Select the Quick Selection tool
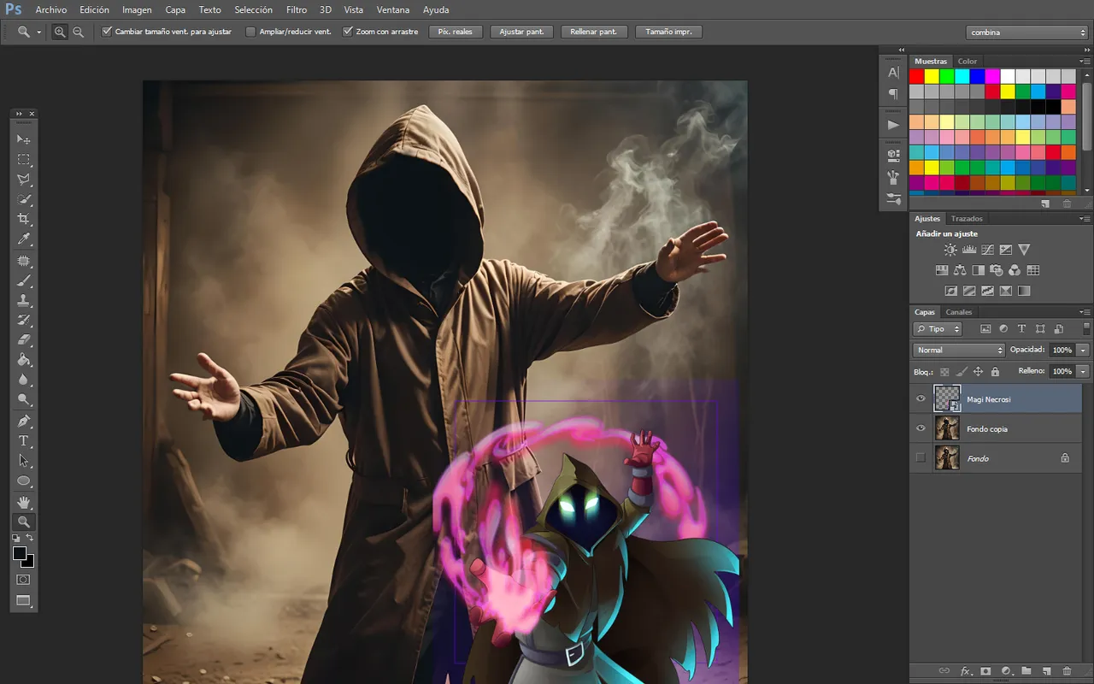 [24, 200]
